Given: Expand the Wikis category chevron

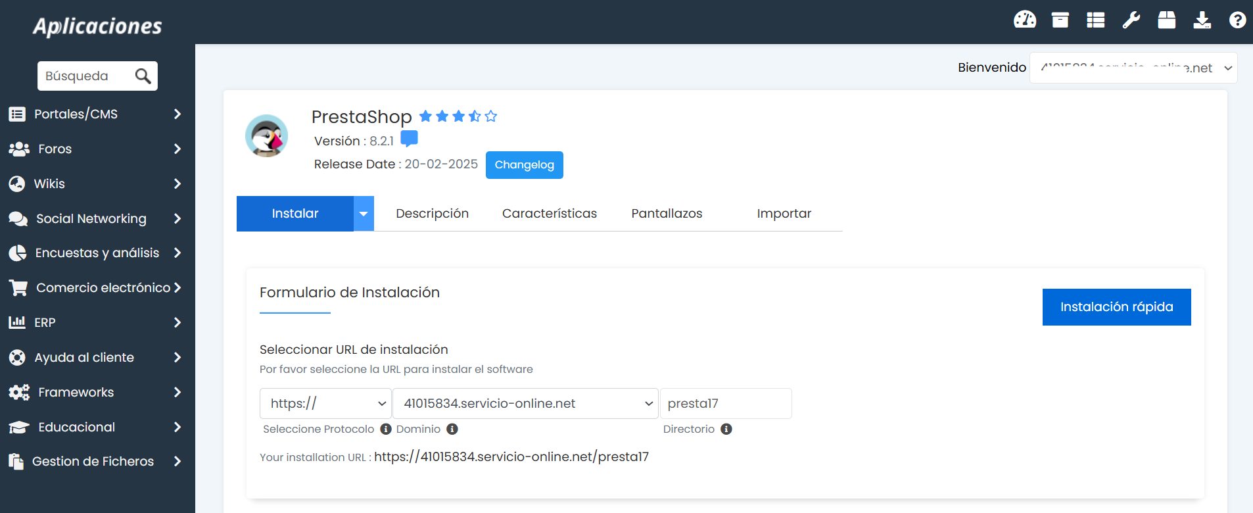Looking at the screenshot, I should (x=177, y=183).
